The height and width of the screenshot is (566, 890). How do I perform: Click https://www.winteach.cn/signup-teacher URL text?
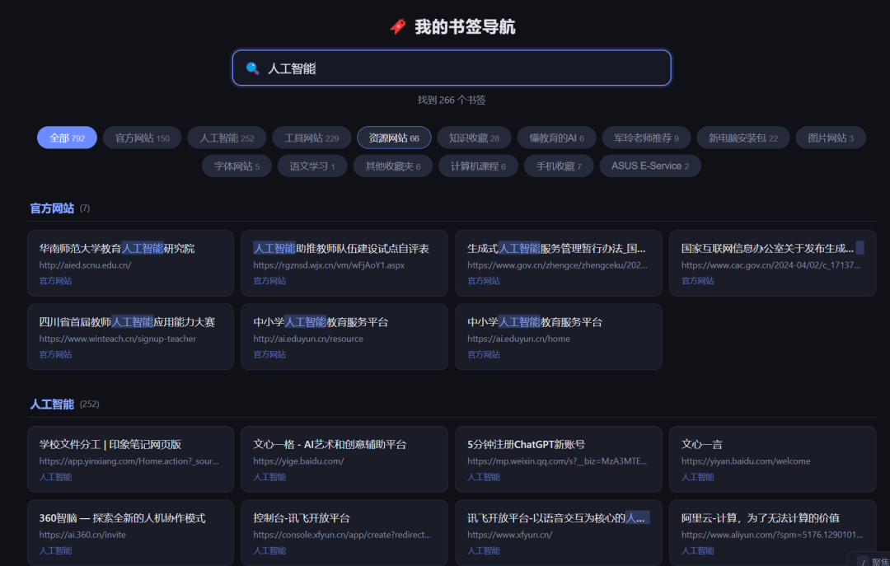pyautogui.click(x=118, y=339)
